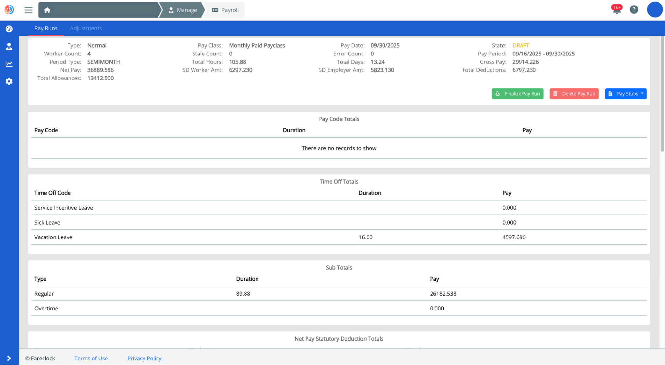Viewport: 665px width, 365px height.
Task: Expand the collapsed sidebar with the chevron
Action: 9,358
